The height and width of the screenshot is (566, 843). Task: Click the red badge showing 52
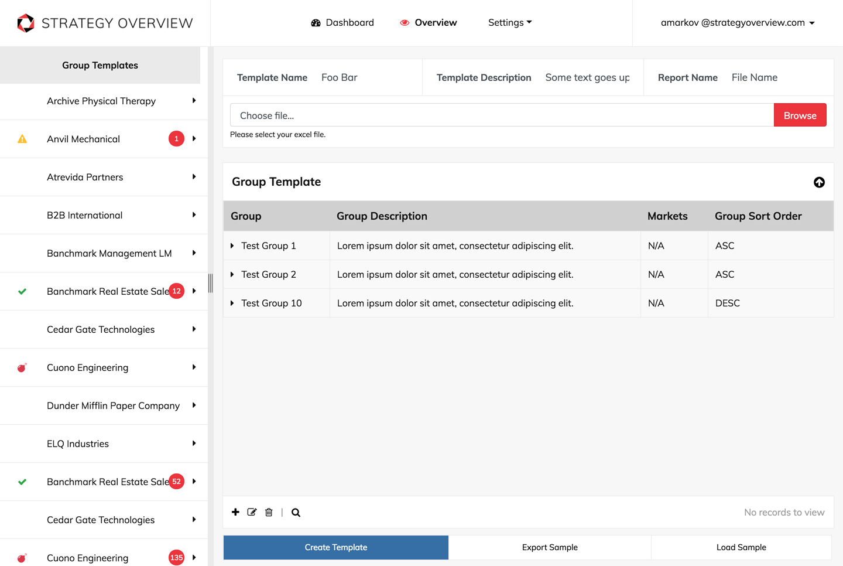coord(176,482)
